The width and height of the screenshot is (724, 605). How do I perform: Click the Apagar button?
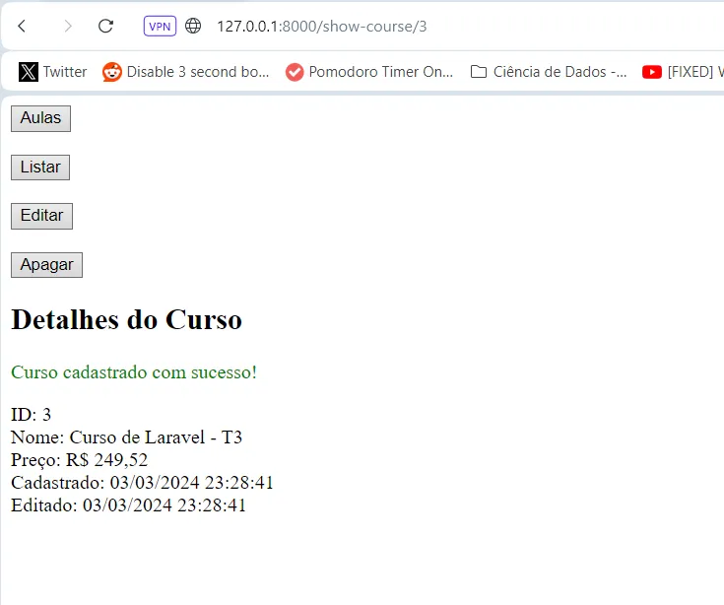point(46,265)
